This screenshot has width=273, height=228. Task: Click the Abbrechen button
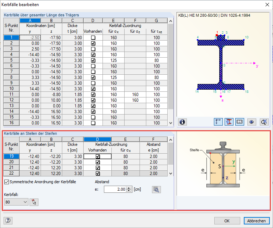pyautogui.click(x=257, y=221)
